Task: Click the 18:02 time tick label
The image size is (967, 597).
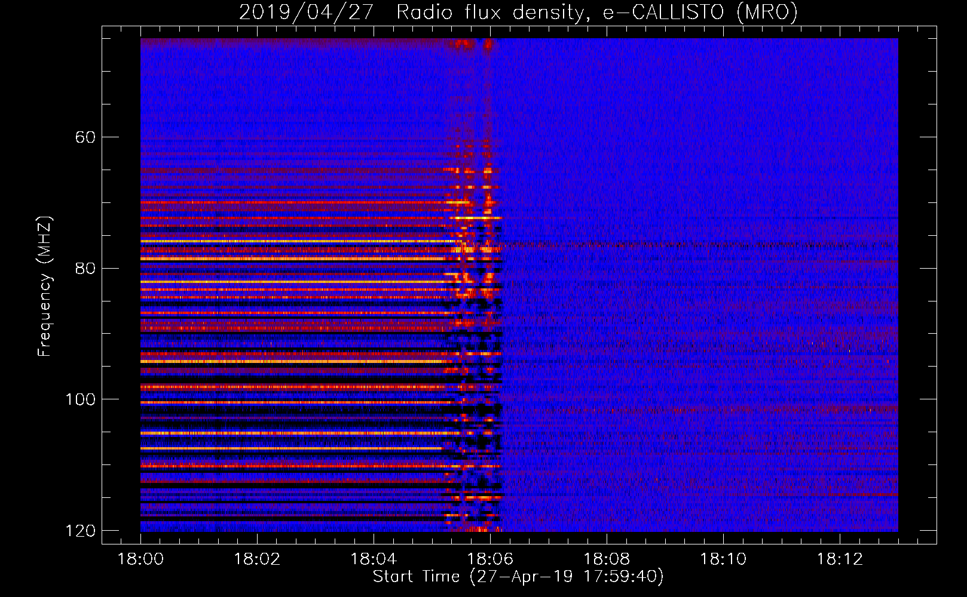Action: click(257, 559)
